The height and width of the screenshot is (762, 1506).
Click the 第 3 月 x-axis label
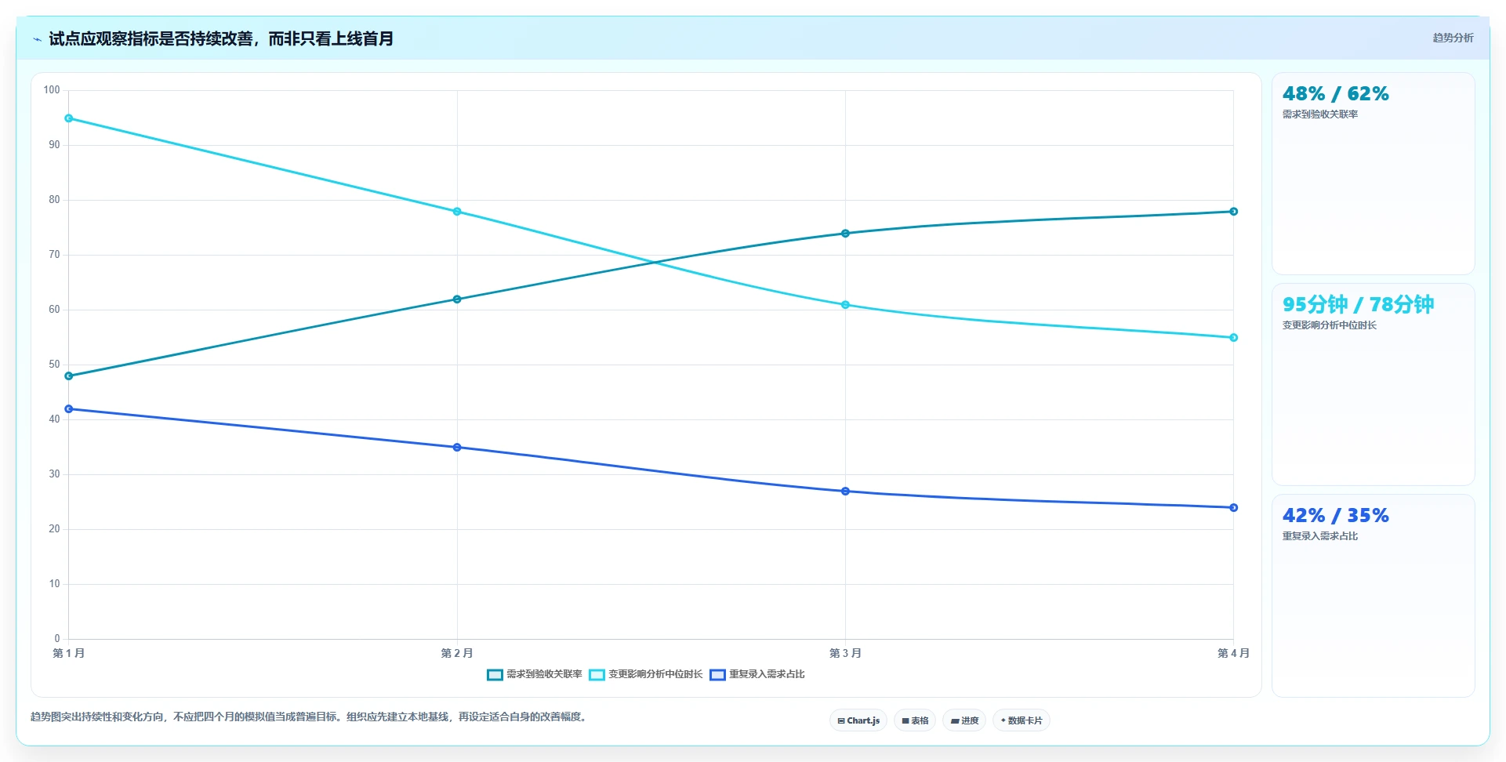845,653
